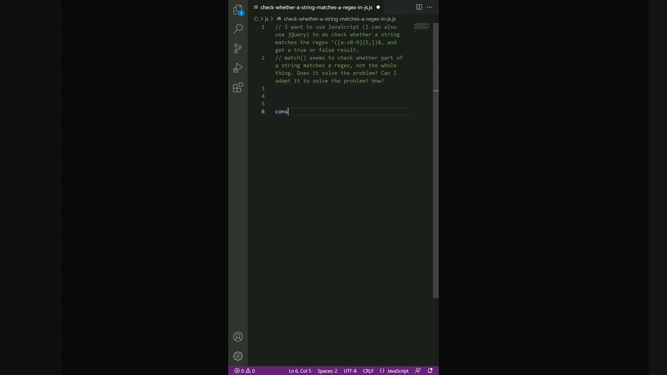Click the Split Editor Right icon
The width and height of the screenshot is (667, 375).
click(419, 7)
